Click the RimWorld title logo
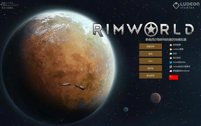The width and height of the screenshot is (201, 126). (143, 30)
